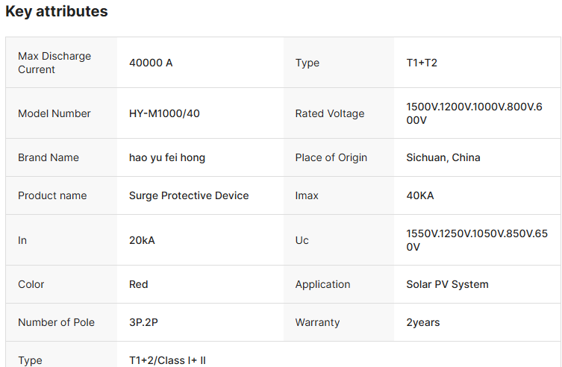This screenshot has height=367, width=562.
Task: Click the Red color value
Action: coord(139,284)
